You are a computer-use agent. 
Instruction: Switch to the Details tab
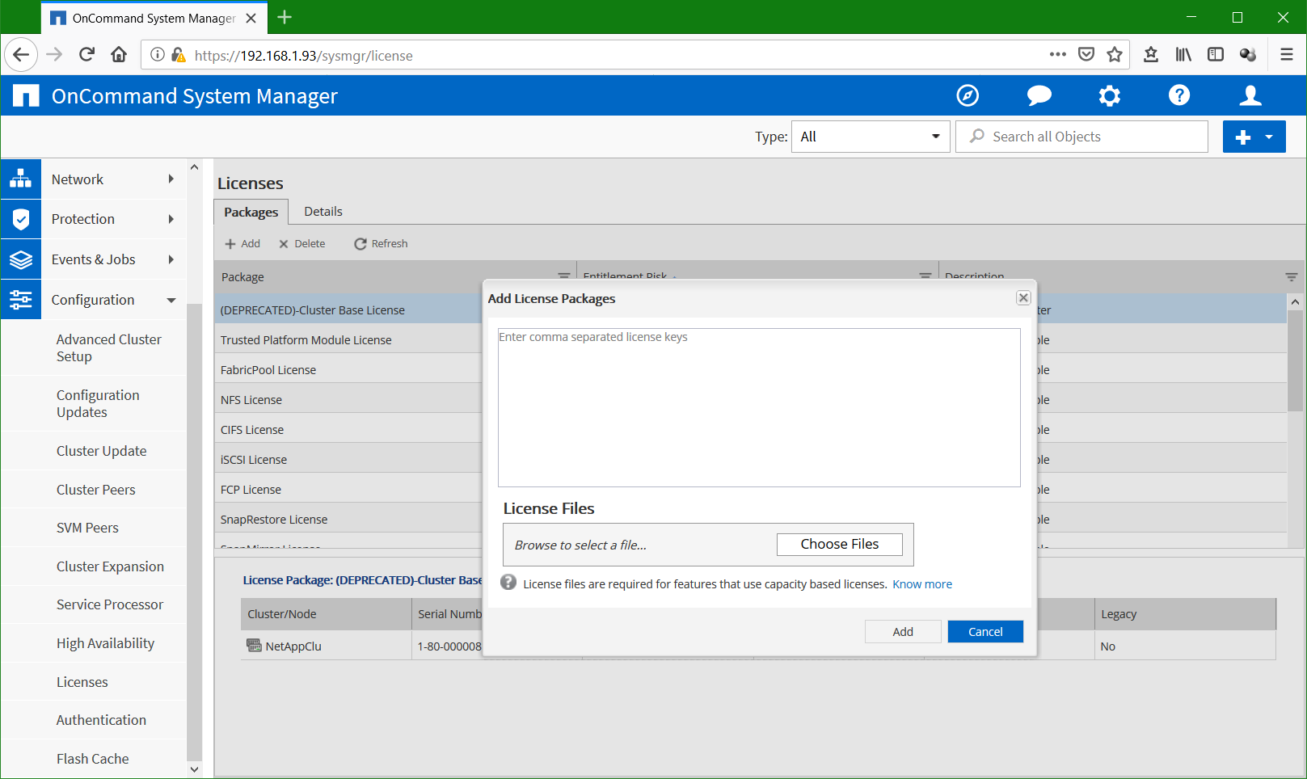point(323,212)
